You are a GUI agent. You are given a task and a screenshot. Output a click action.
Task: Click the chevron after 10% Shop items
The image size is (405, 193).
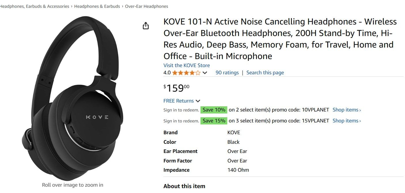coord(360,110)
